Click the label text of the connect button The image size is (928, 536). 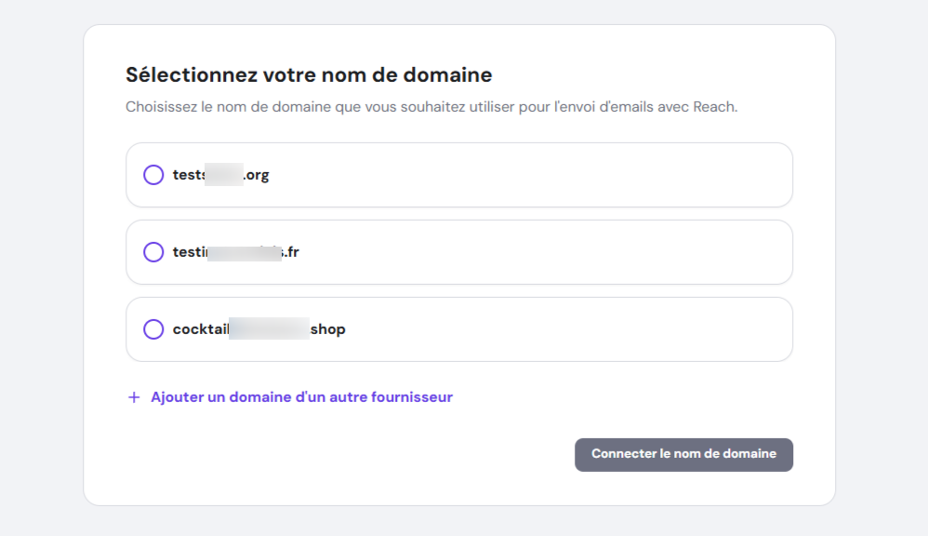click(x=683, y=454)
